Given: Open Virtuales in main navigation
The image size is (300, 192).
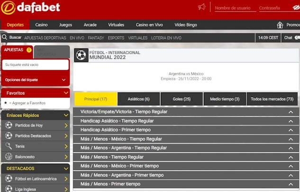Looking at the screenshot, I should [116, 25].
